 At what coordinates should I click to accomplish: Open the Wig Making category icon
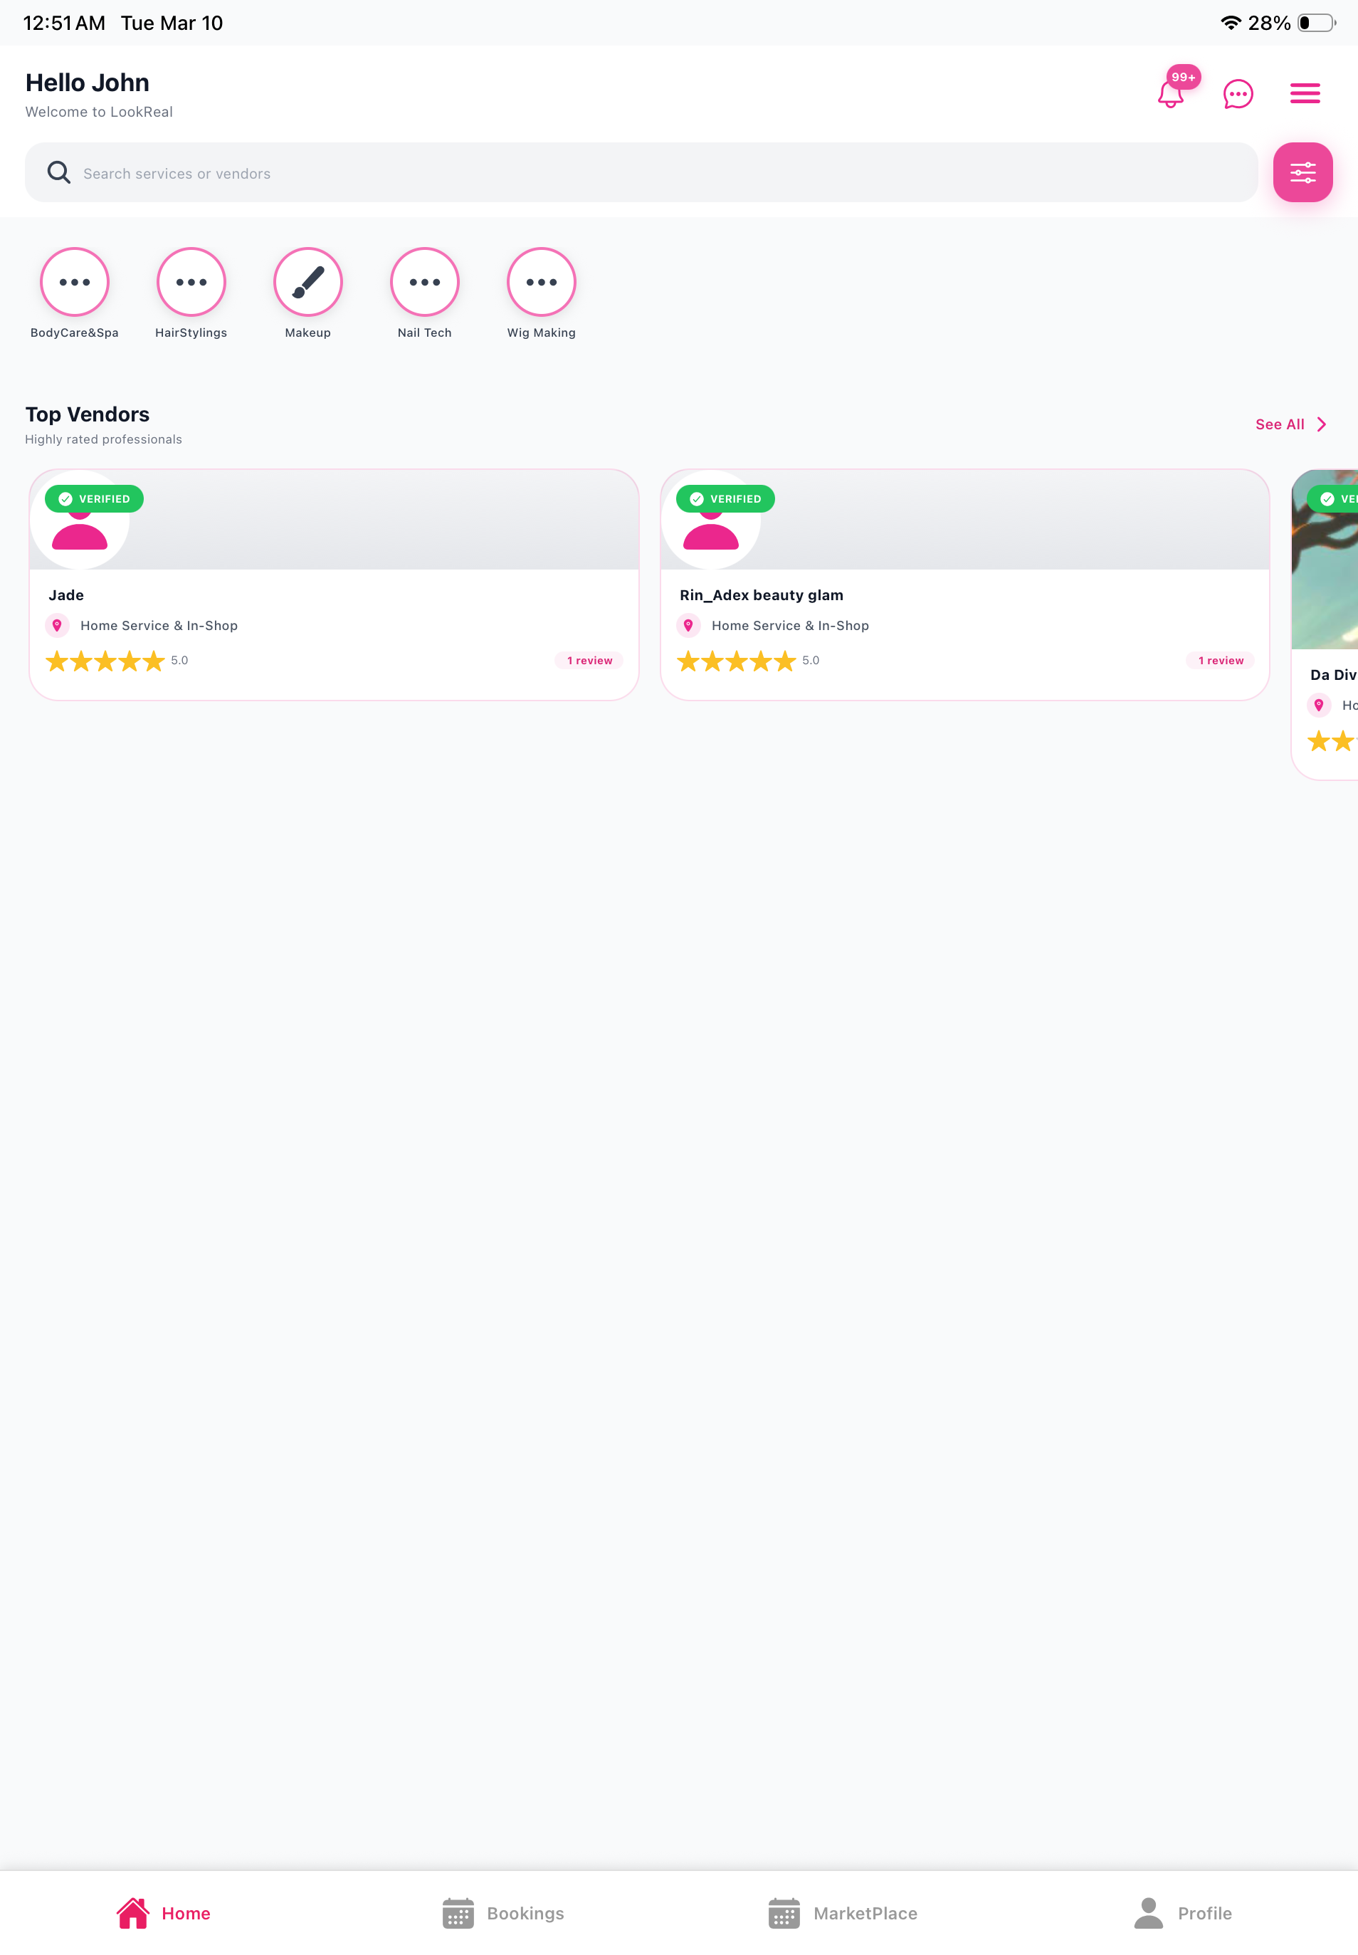[x=540, y=281]
